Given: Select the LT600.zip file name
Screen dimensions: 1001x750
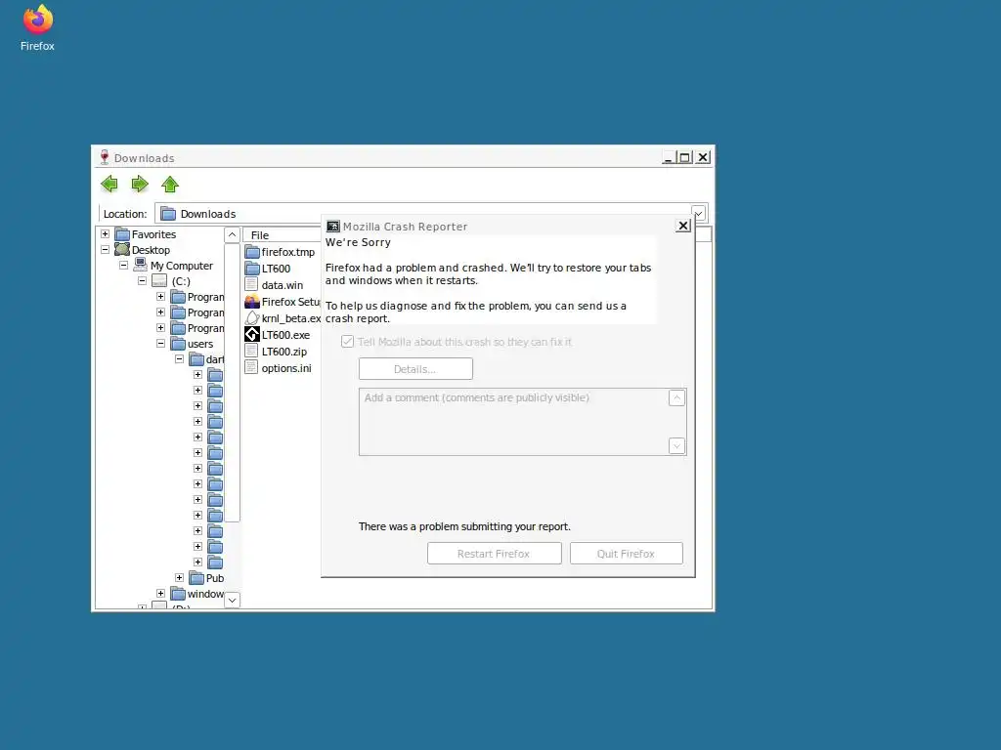Looking at the screenshot, I should pyautogui.click(x=284, y=352).
